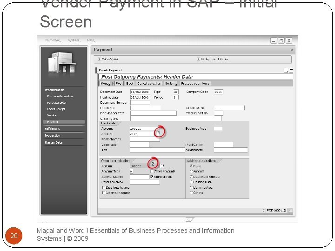This screenshot has width=335, height=251.
Task: Open the Help menu
Action: tap(91, 40)
